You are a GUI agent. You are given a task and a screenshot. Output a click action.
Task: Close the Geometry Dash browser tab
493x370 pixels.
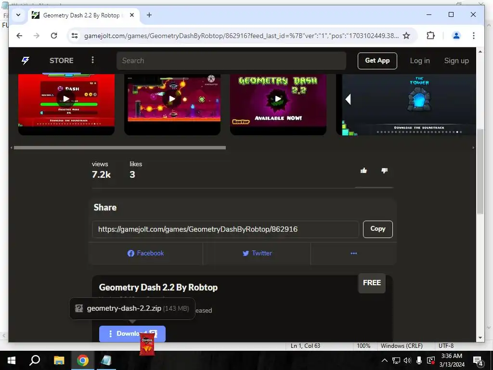click(132, 15)
